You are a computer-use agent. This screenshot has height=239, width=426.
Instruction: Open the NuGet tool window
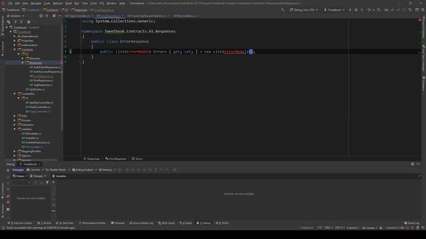(44, 223)
